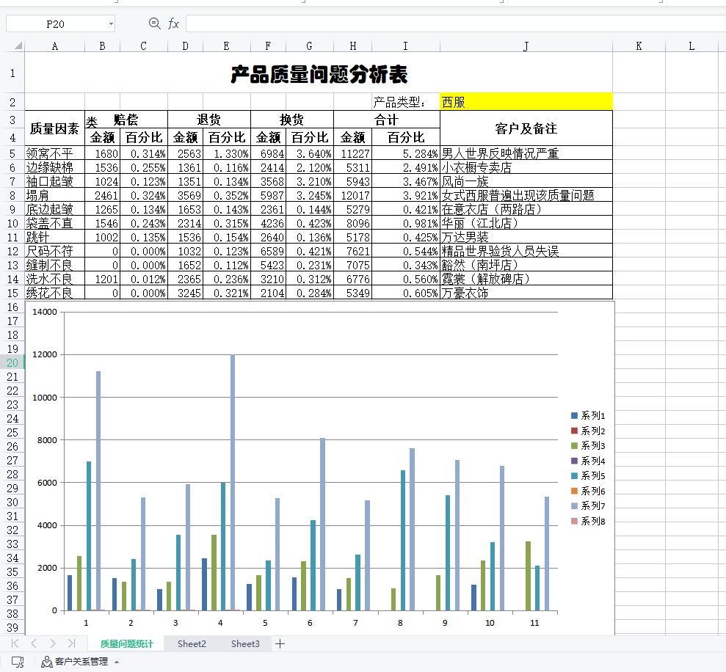This screenshot has width=726, height=672.
Task: Click the zoom magnifier icon beside fx
Action: pyautogui.click(x=154, y=23)
